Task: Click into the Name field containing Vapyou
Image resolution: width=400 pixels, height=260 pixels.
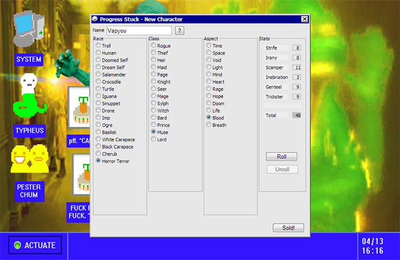Action: pyautogui.click(x=139, y=31)
